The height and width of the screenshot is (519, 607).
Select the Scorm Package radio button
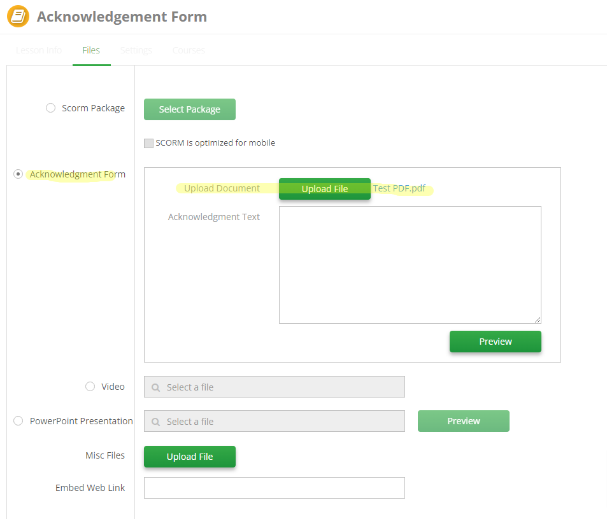point(50,107)
